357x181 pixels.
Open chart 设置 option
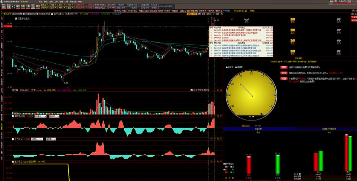coord(217,14)
